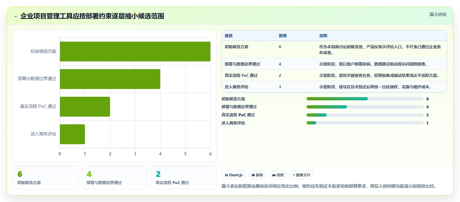Click the table data value 4
Viewport: 460px width, 202px height.
pyautogui.click(x=280, y=64)
